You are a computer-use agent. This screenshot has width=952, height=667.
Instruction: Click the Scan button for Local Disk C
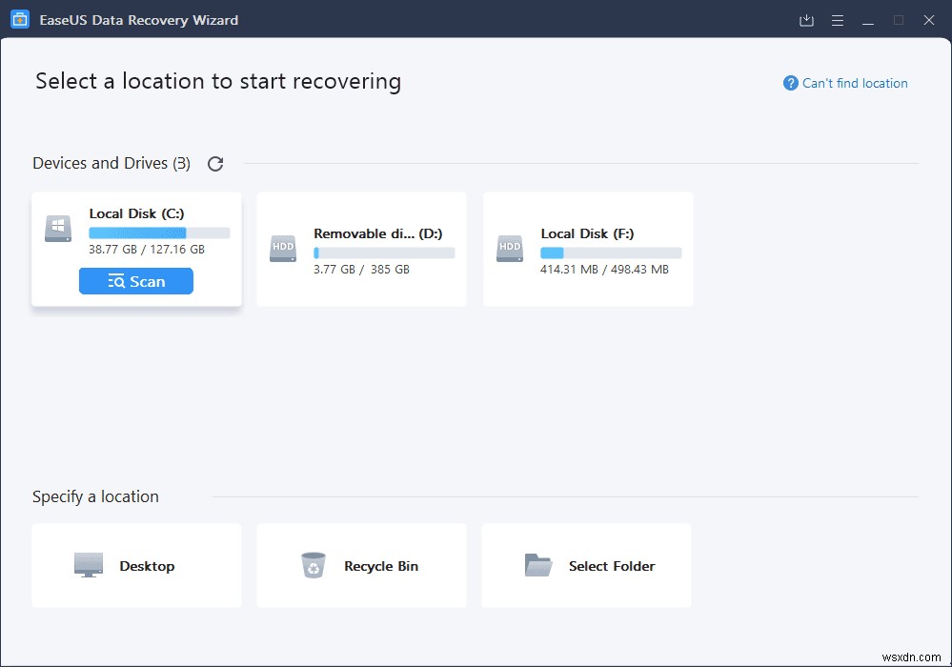pos(136,281)
